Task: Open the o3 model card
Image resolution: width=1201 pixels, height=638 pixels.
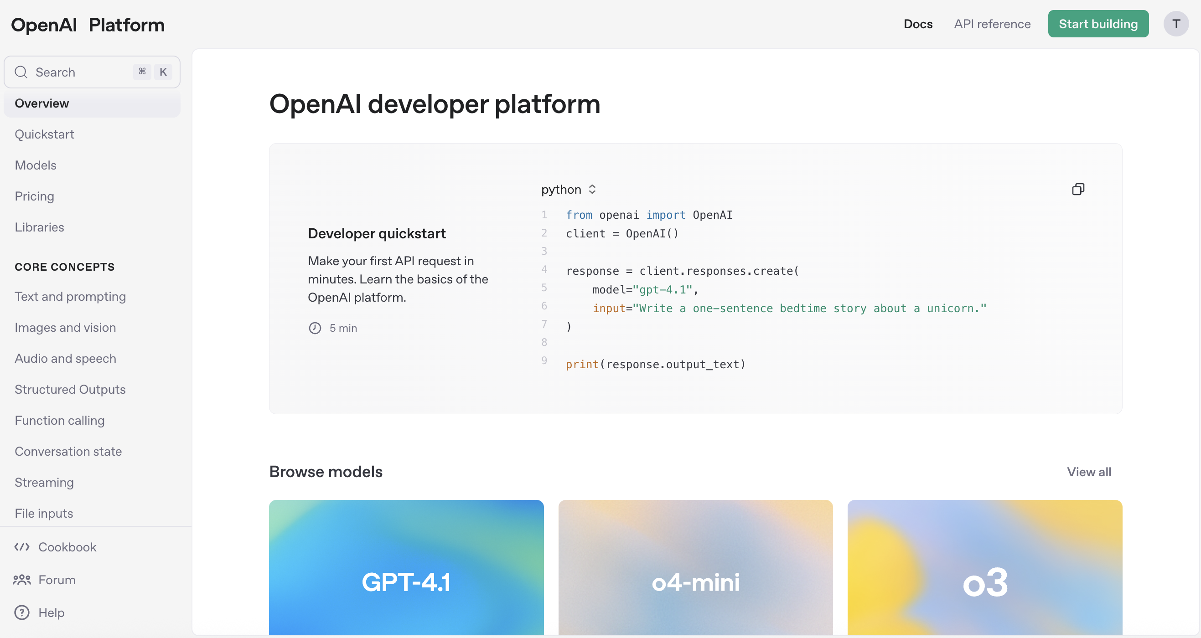Action: pyautogui.click(x=985, y=568)
